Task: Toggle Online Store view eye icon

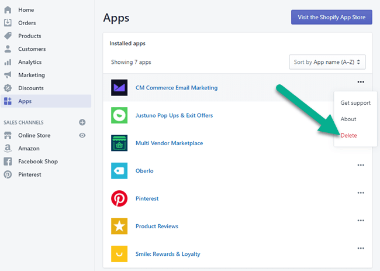Action: point(82,135)
